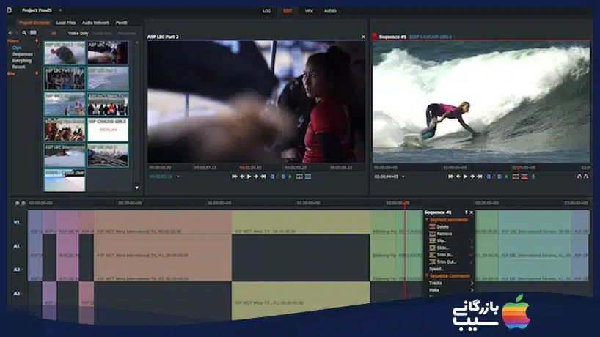Click the search magnifier in the bin toolbar
The height and width of the screenshot is (337, 600).
tap(24, 33)
